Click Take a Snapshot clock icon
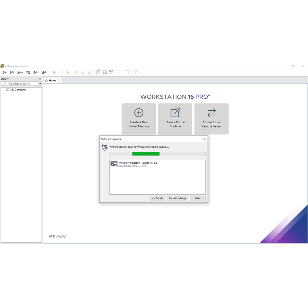This screenshot has width=308, height=308. coord(76,72)
